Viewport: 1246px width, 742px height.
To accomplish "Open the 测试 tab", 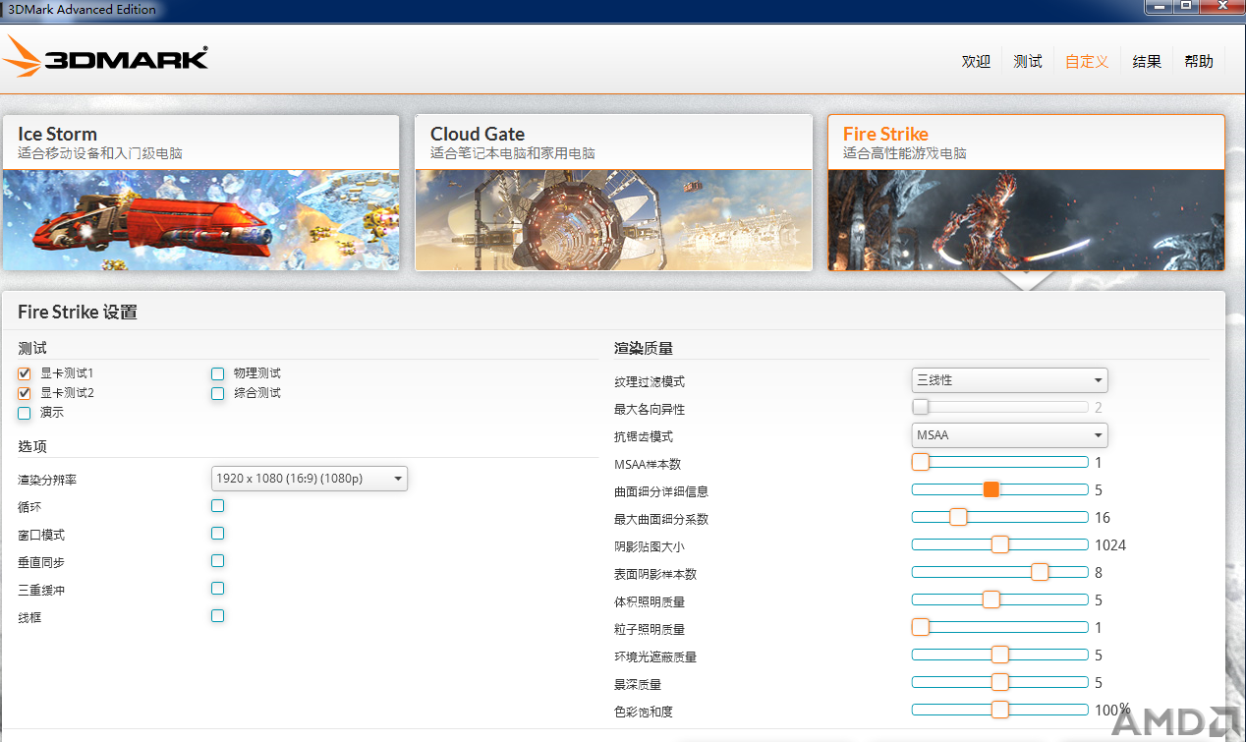I will [x=1028, y=61].
